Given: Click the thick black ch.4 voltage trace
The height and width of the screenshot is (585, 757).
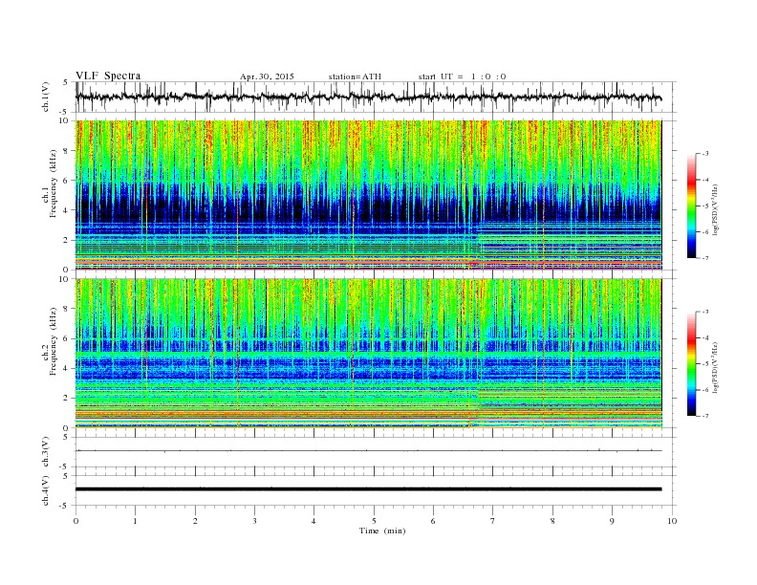Looking at the screenshot, I should pos(368,489).
